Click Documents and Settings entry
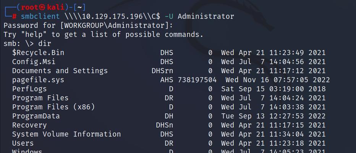This screenshot has width=356, height=153. tap(60, 71)
